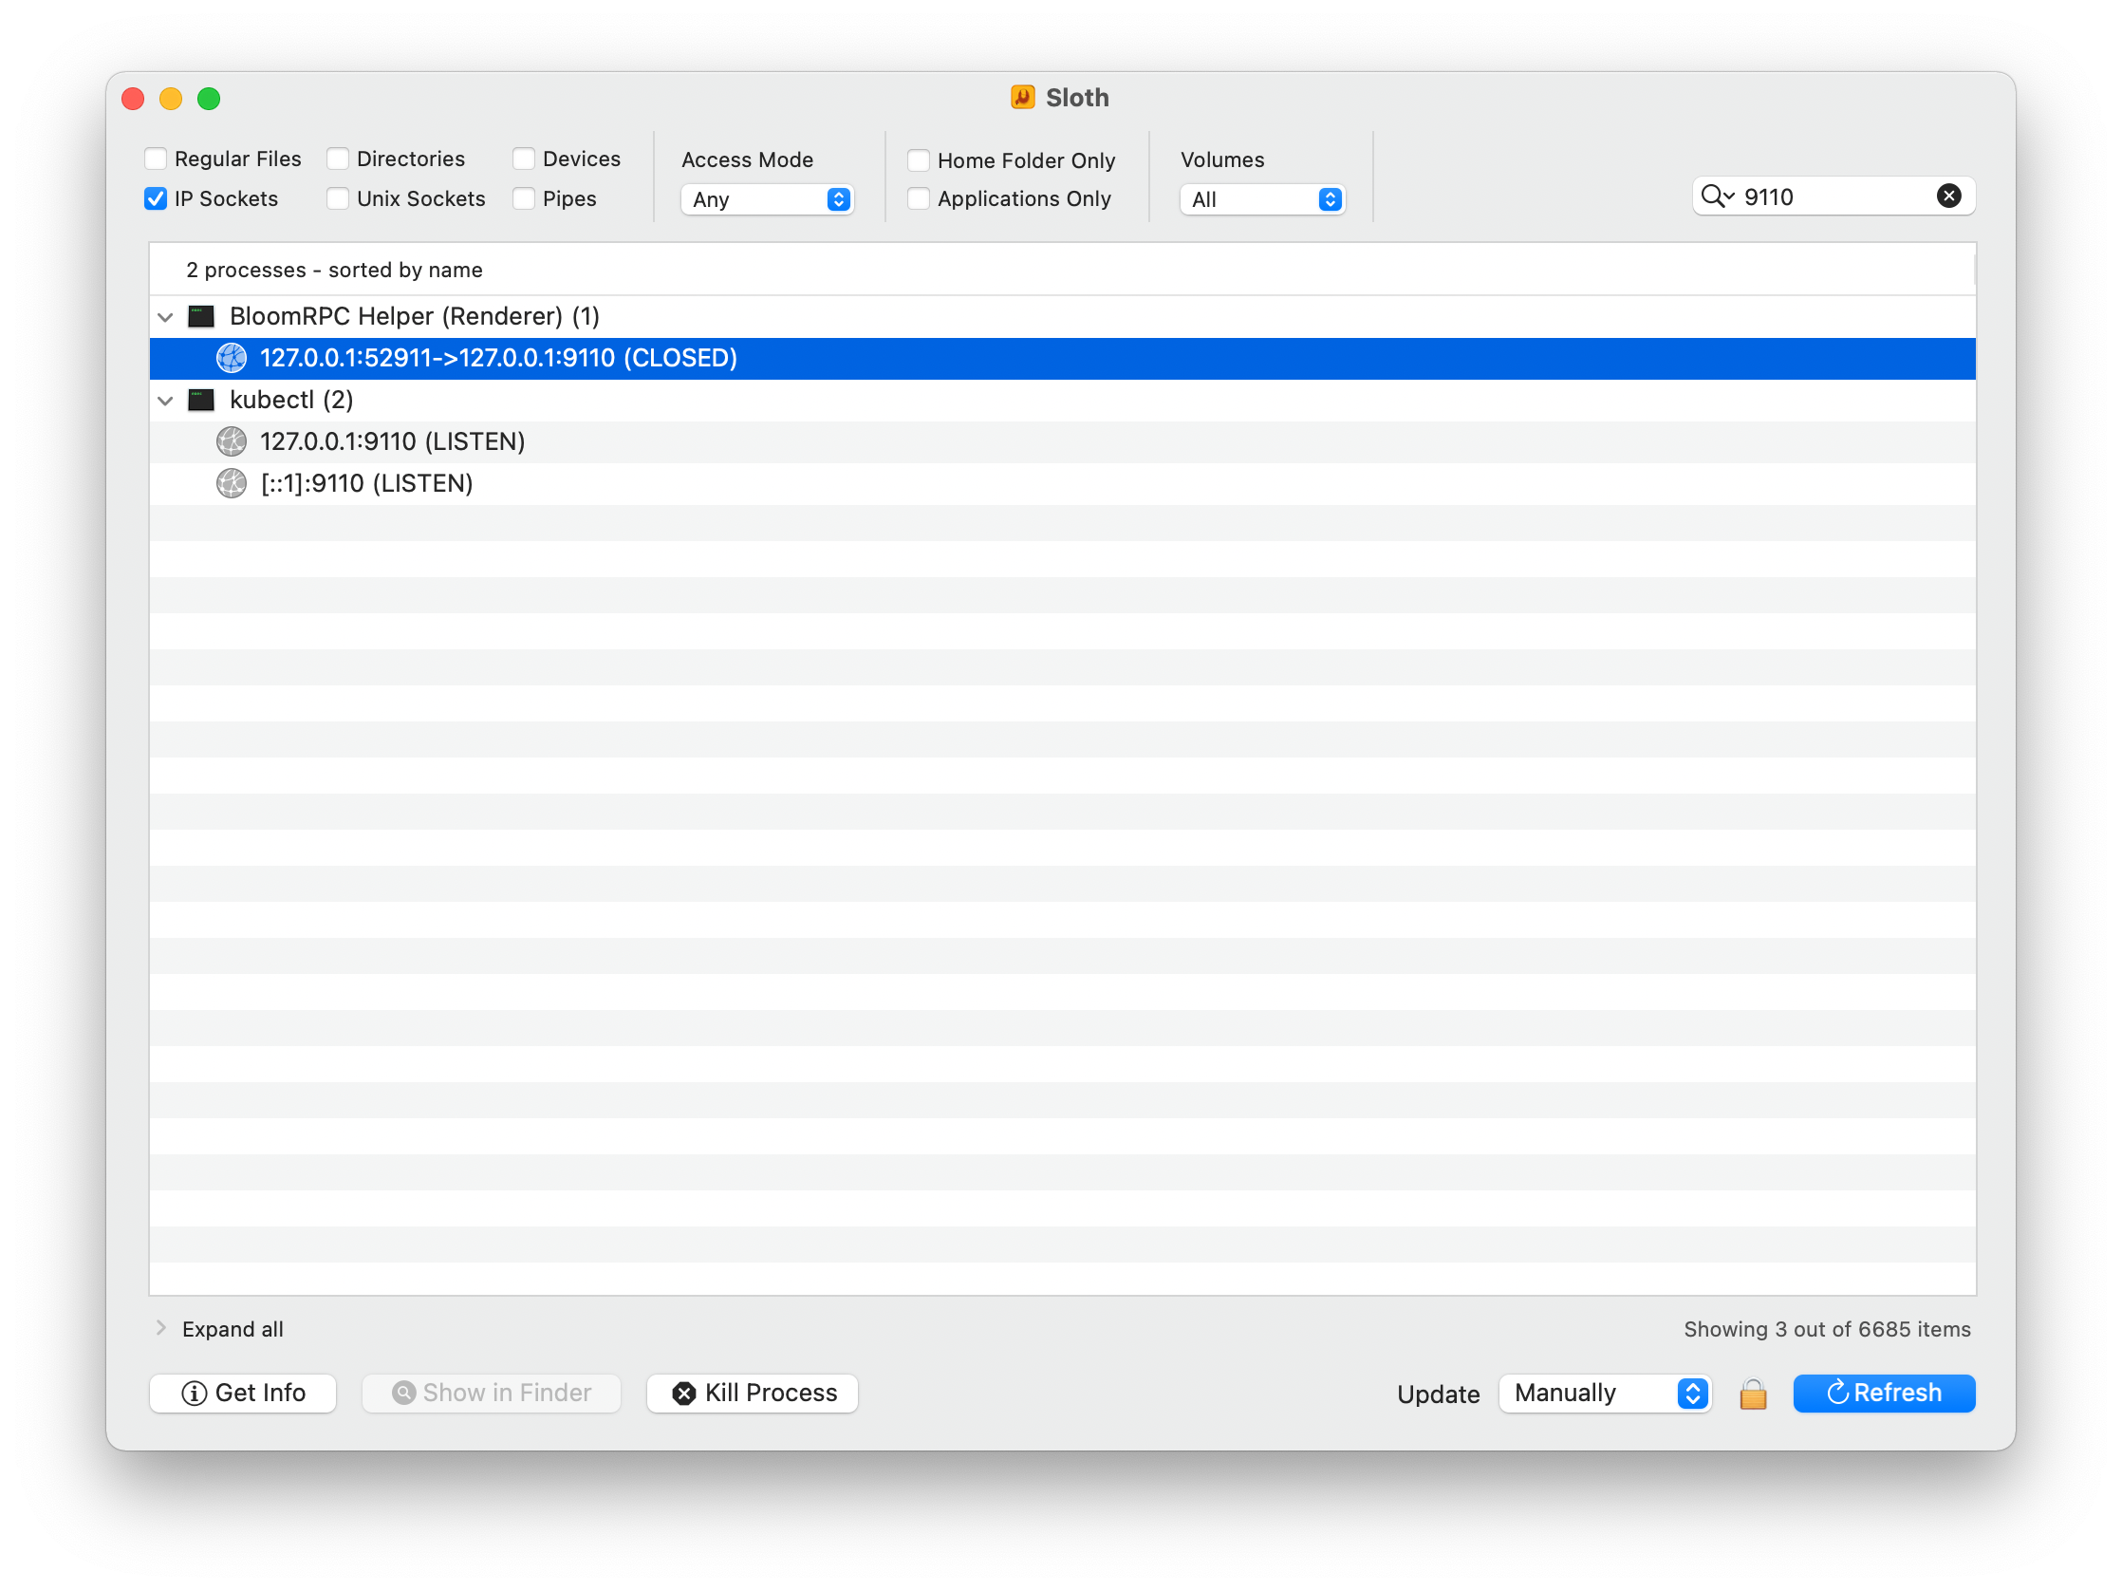Enable the Devices checkbox
This screenshot has height=1591, width=2122.
pos(524,159)
